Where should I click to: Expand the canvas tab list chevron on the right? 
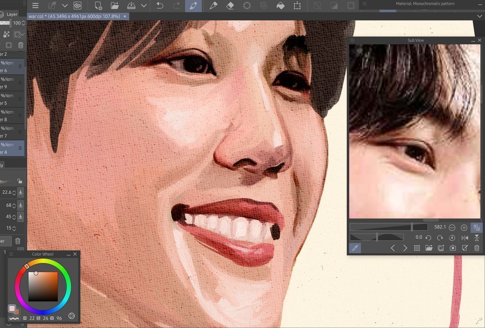481,16
